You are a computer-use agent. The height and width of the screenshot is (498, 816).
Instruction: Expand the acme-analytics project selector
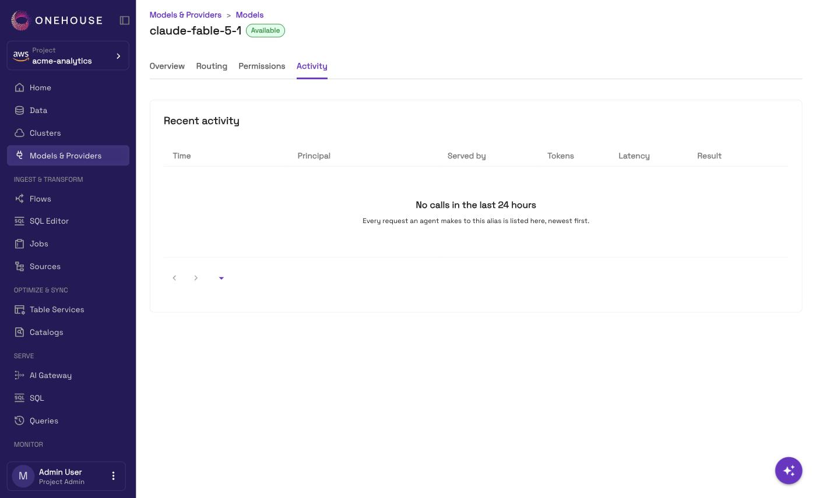click(x=68, y=56)
